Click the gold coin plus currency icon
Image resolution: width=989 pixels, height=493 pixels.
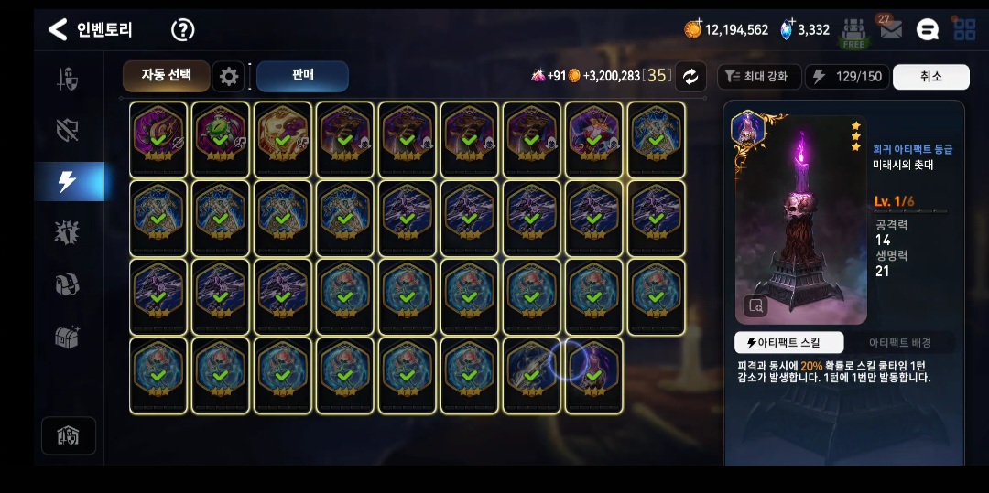pos(693,29)
